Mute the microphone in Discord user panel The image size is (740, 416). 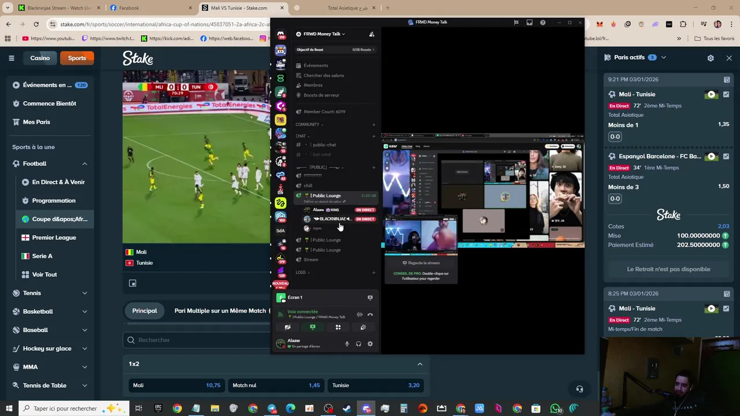[x=347, y=344]
